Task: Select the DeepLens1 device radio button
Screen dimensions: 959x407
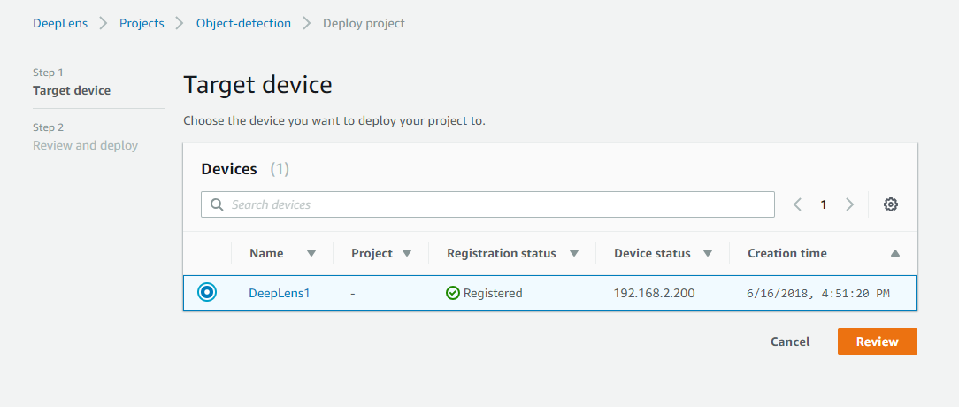Action: [x=207, y=292]
